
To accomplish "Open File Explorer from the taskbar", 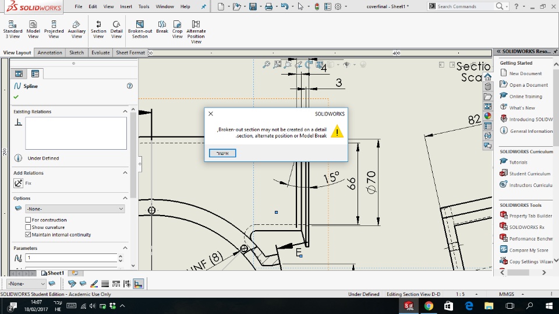I will point(489,306).
